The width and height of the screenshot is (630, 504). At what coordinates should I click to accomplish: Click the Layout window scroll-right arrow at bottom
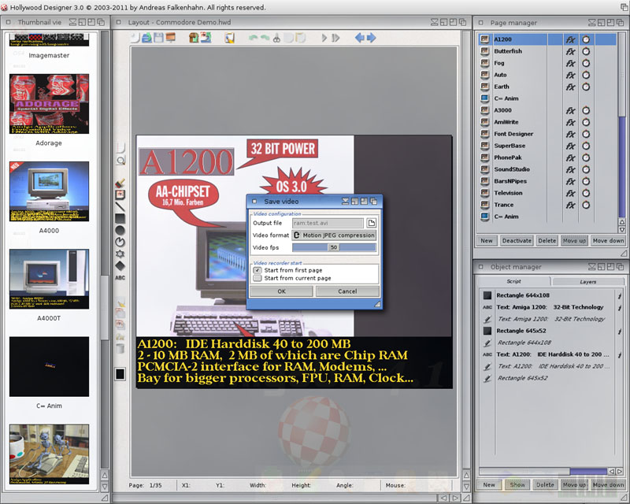455,498
